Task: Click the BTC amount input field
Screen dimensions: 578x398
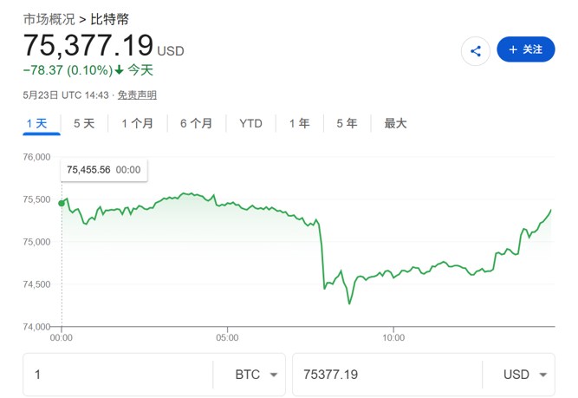Action: pyautogui.click(x=118, y=375)
